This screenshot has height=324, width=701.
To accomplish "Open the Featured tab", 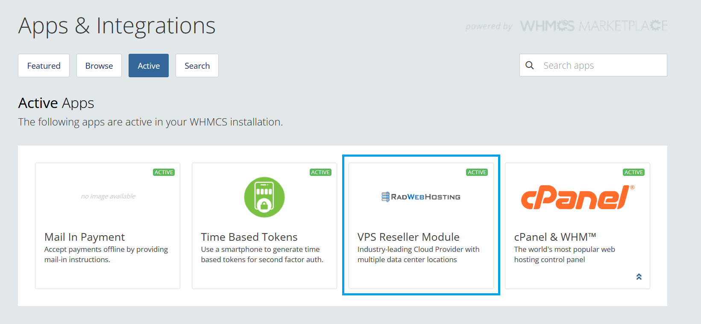I will pyautogui.click(x=44, y=66).
